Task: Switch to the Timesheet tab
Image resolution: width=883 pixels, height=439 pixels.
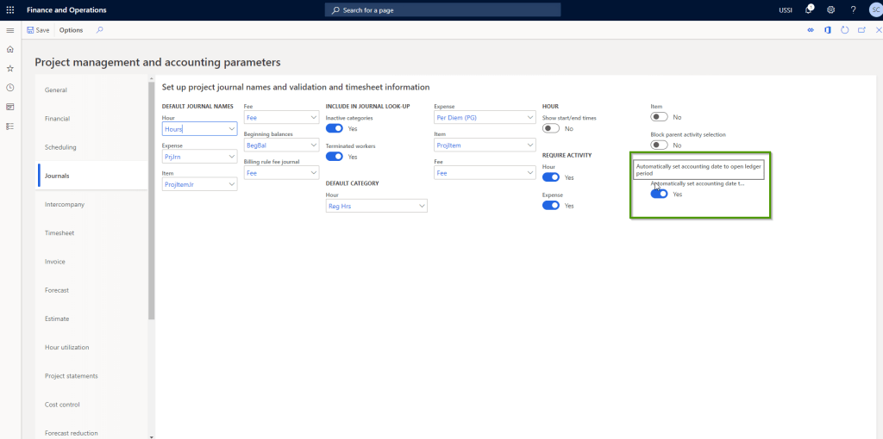Action: pos(59,232)
